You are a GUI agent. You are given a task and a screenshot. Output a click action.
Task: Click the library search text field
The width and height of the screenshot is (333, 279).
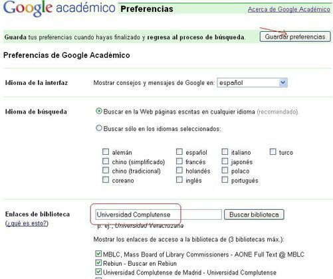[x=158, y=215]
